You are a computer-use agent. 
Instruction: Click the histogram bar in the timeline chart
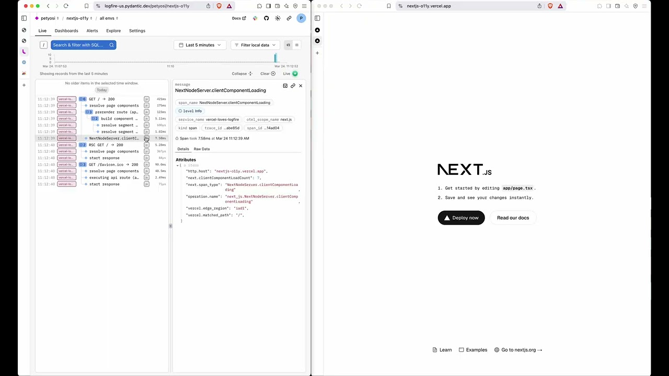point(276,57)
